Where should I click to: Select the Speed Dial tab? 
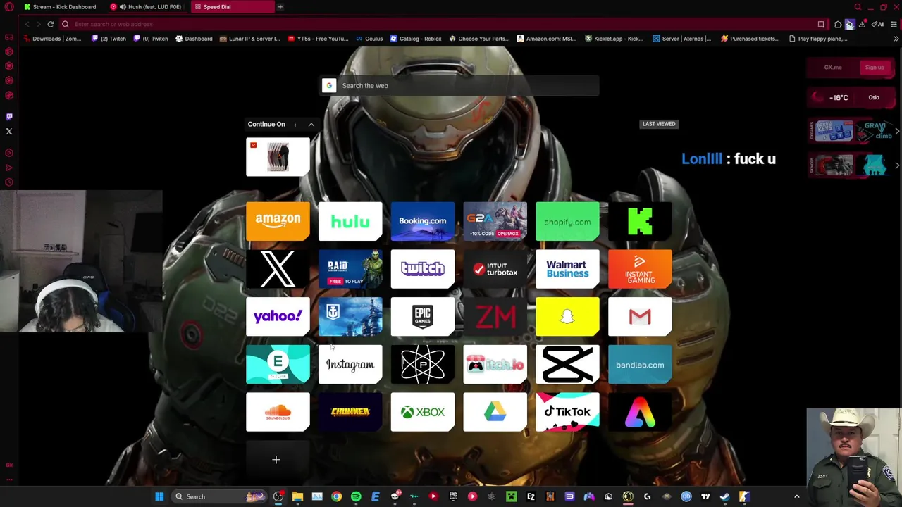pos(231,7)
